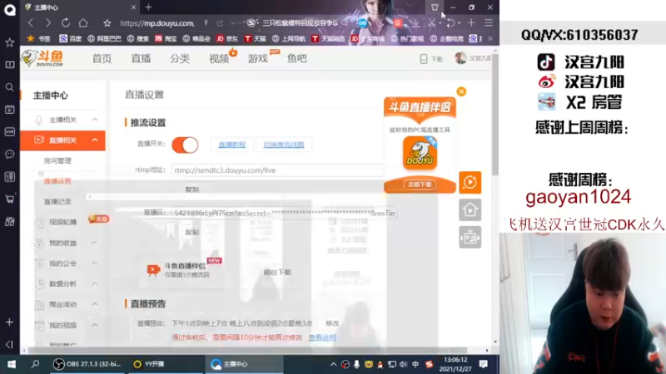Open the user avatar at top right
The width and height of the screenshot is (666, 374).
coord(460,58)
